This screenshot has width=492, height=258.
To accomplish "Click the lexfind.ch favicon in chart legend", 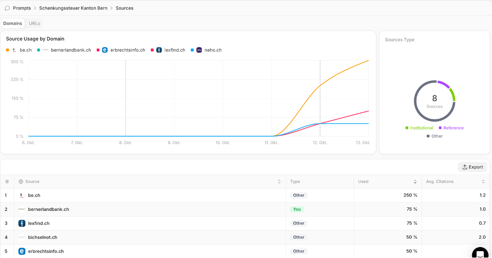I will (x=159, y=50).
